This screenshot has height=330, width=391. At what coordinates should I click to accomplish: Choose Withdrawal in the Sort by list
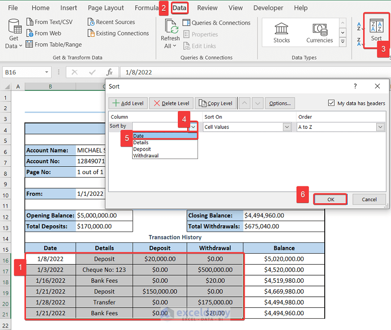click(165, 155)
